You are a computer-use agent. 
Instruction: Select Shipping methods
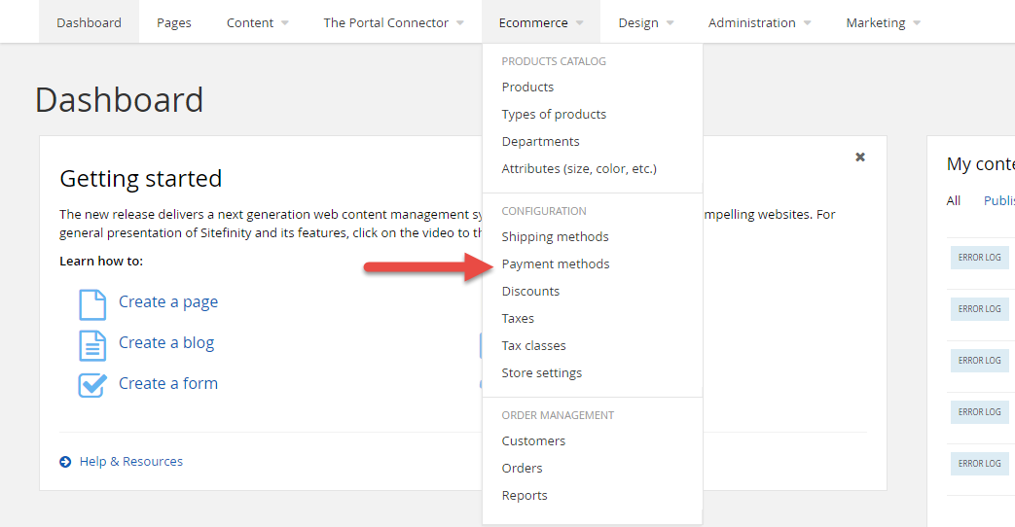pos(555,236)
